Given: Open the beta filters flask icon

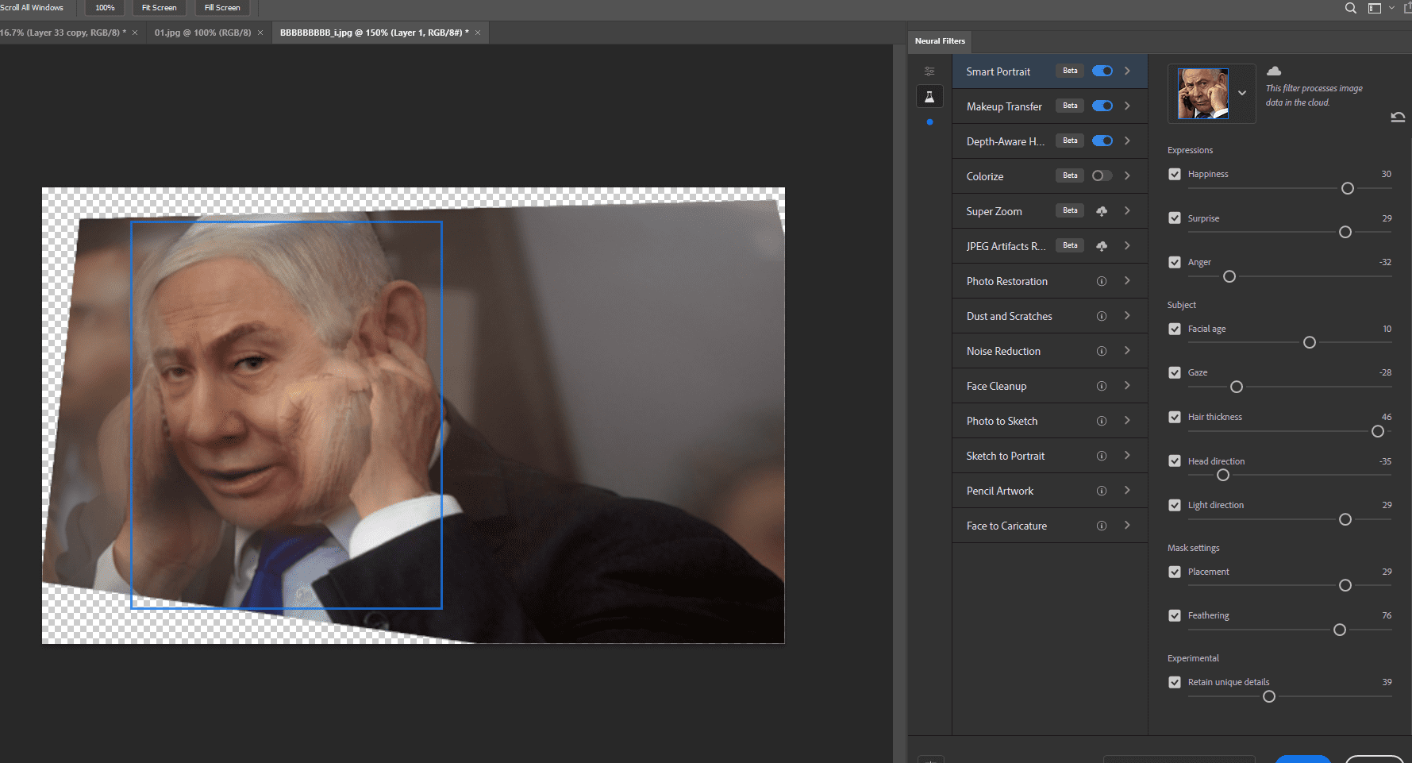Looking at the screenshot, I should coord(929,97).
